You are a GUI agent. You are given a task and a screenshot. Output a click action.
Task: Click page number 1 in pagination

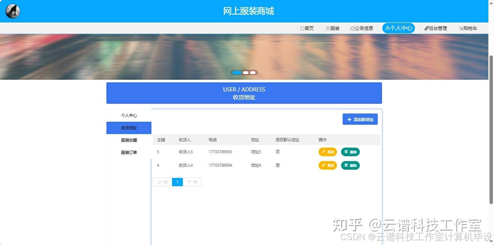pyautogui.click(x=177, y=182)
